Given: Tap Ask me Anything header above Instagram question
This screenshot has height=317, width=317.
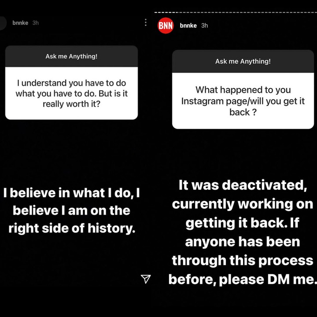Looking at the screenshot, I should pyautogui.click(x=243, y=61).
